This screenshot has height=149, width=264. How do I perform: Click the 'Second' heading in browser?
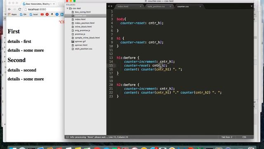click(x=16, y=60)
